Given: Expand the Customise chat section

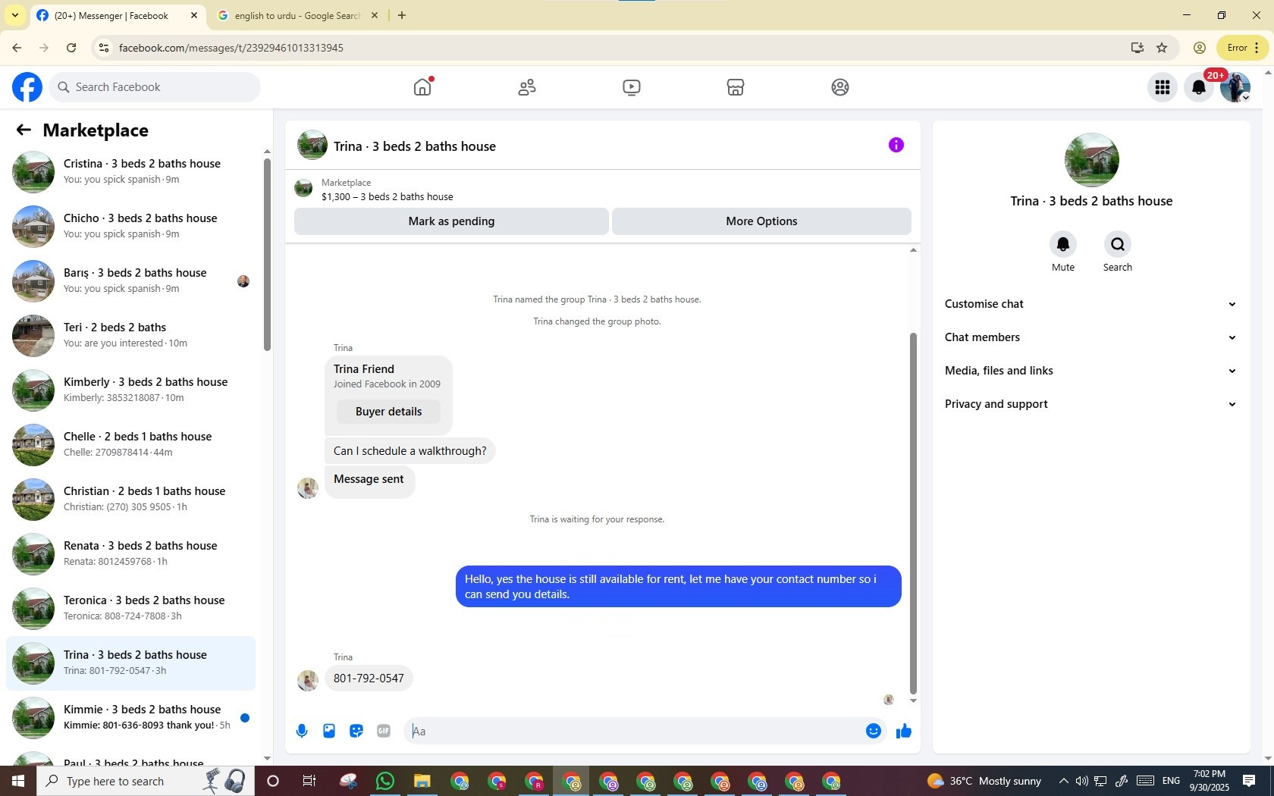Looking at the screenshot, I should coord(1090,304).
